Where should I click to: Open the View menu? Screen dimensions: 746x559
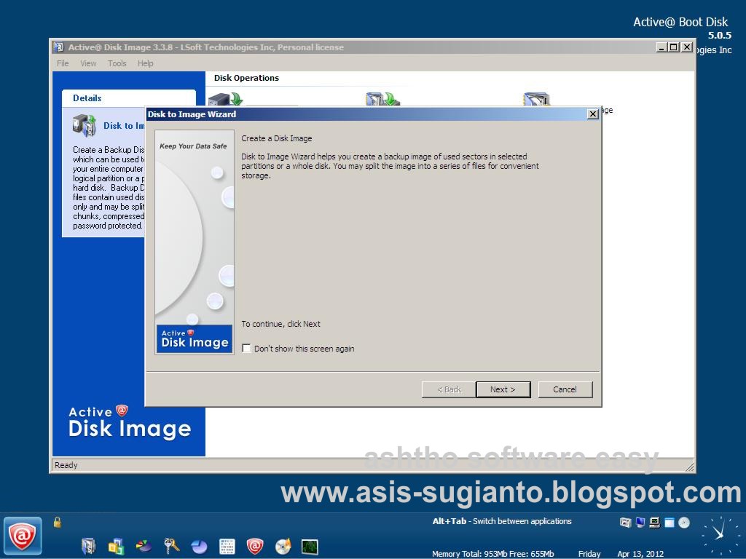click(88, 63)
